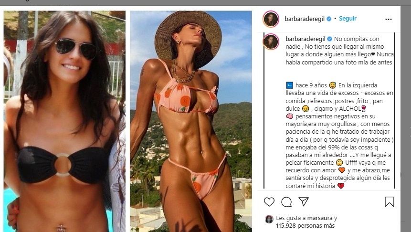Screen dimensions: 411x232
Task: Show the list of 115.928 personas más
Action: coord(305,226)
